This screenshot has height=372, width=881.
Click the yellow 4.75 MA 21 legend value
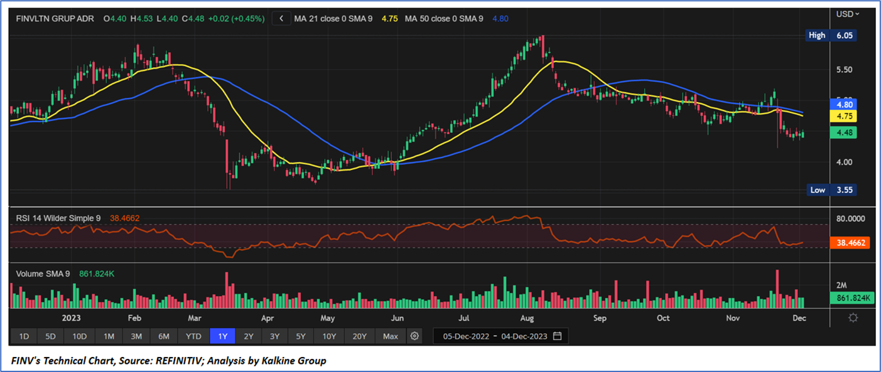click(x=389, y=19)
